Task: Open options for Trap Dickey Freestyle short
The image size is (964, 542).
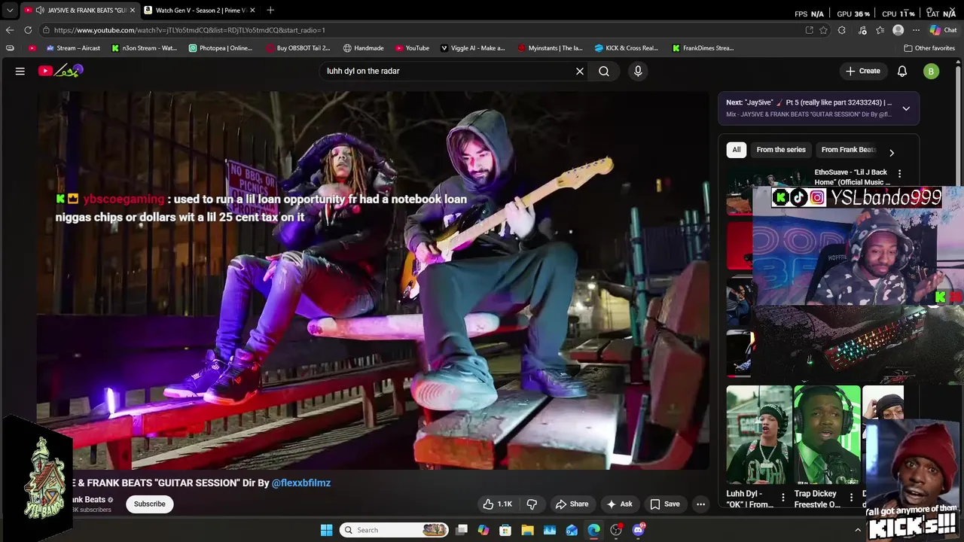Action: [851, 498]
